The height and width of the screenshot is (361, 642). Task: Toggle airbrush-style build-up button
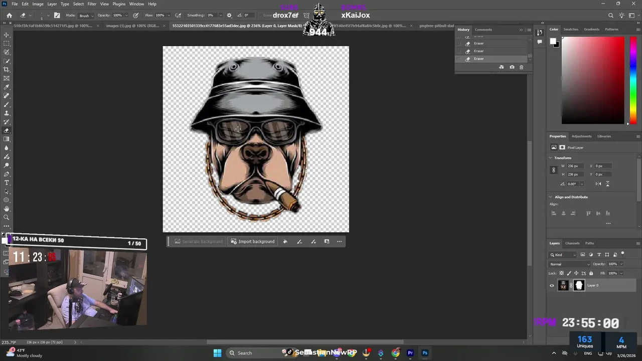point(178,16)
